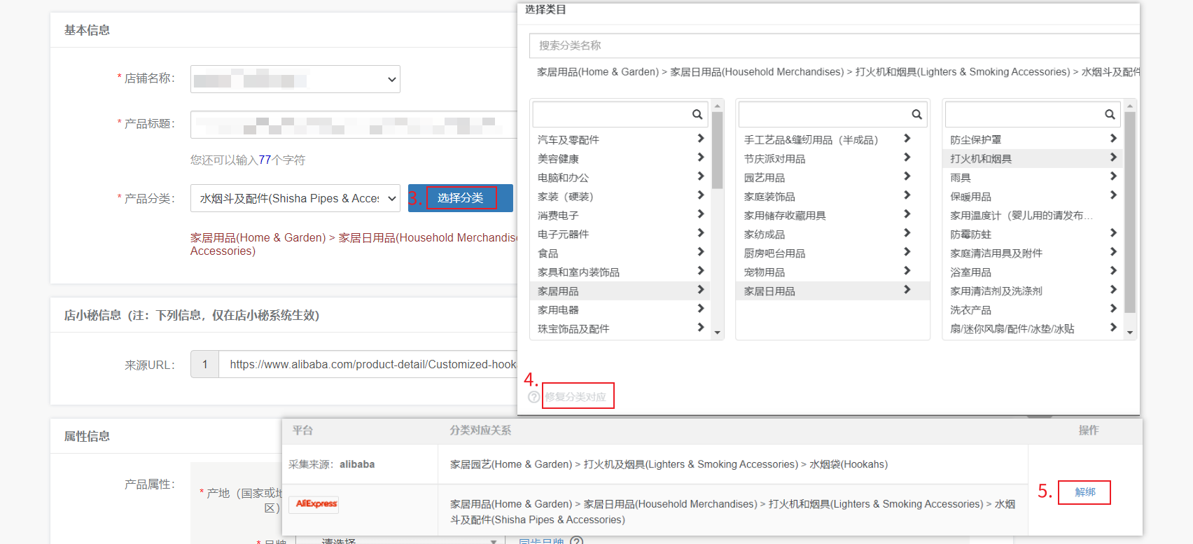Click expand arrow beside 家居用品

point(701,290)
